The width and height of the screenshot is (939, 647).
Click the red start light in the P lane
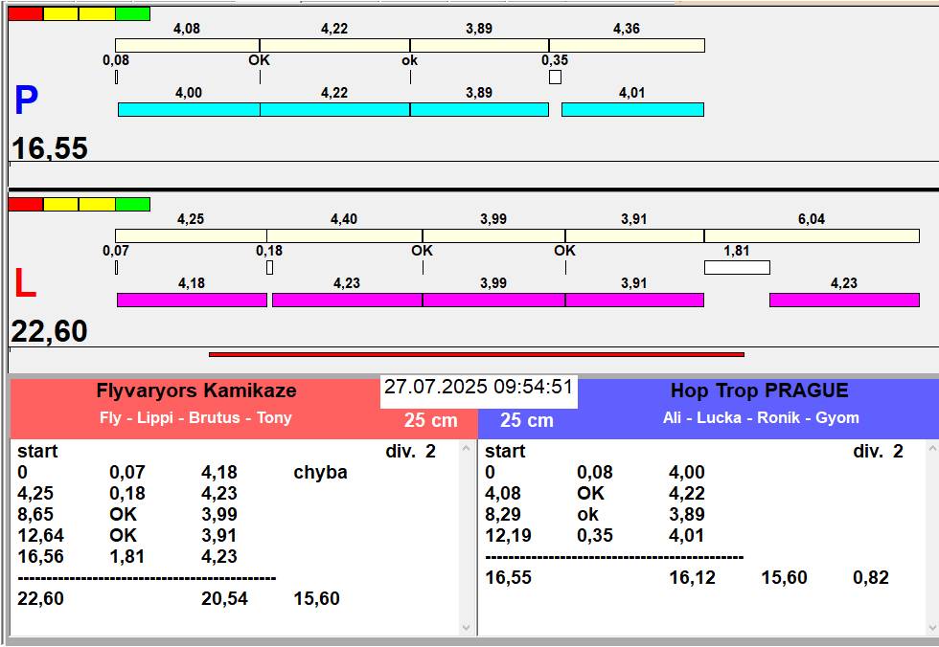[26, 13]
